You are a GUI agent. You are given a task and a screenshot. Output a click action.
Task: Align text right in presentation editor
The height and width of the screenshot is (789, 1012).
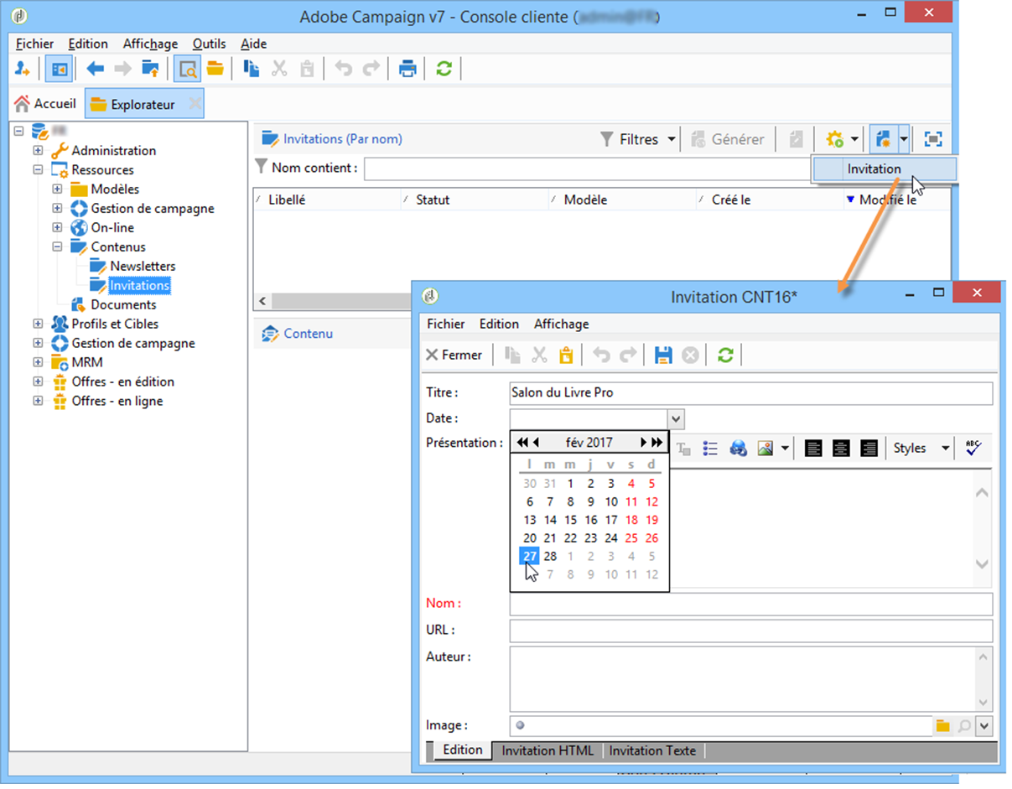[869, 449]
